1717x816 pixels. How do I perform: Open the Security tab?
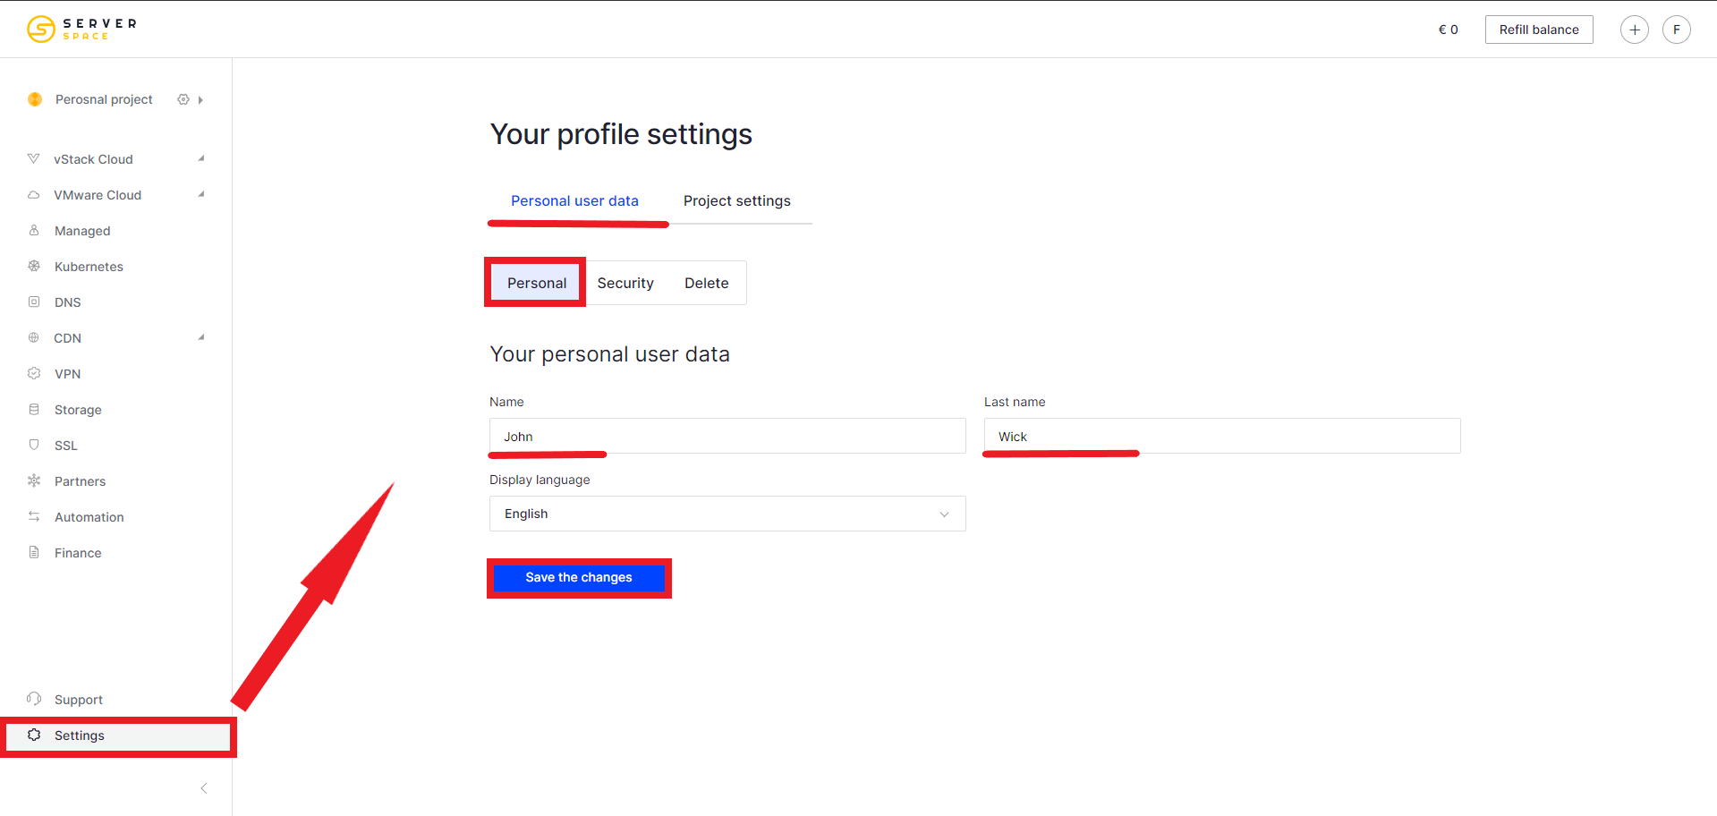point(625,282)
